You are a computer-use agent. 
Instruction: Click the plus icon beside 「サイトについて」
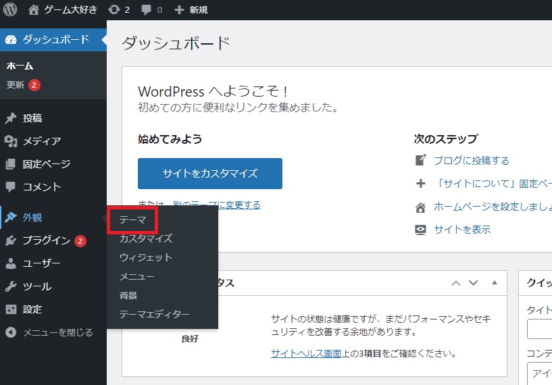(421, 183)
